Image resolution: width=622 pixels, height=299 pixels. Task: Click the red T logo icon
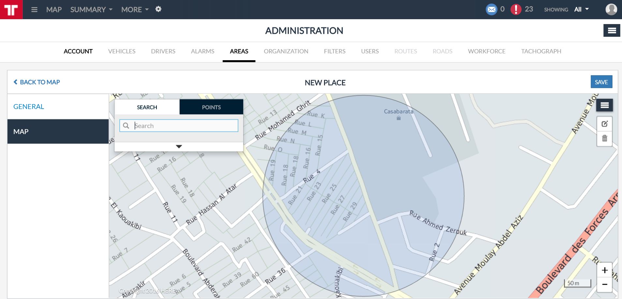pyautogui.click(x=11, y=9)
